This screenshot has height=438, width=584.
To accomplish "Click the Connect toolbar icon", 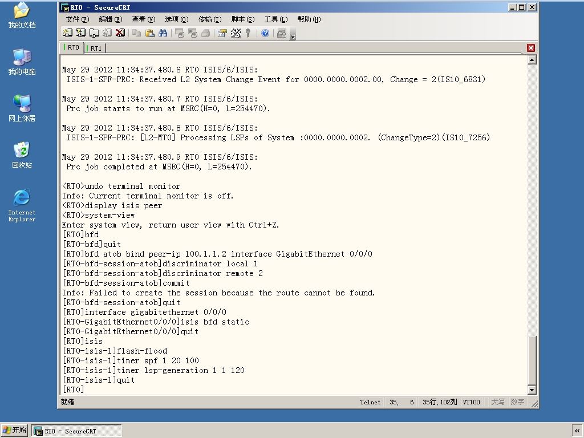I will coord(67,33).
